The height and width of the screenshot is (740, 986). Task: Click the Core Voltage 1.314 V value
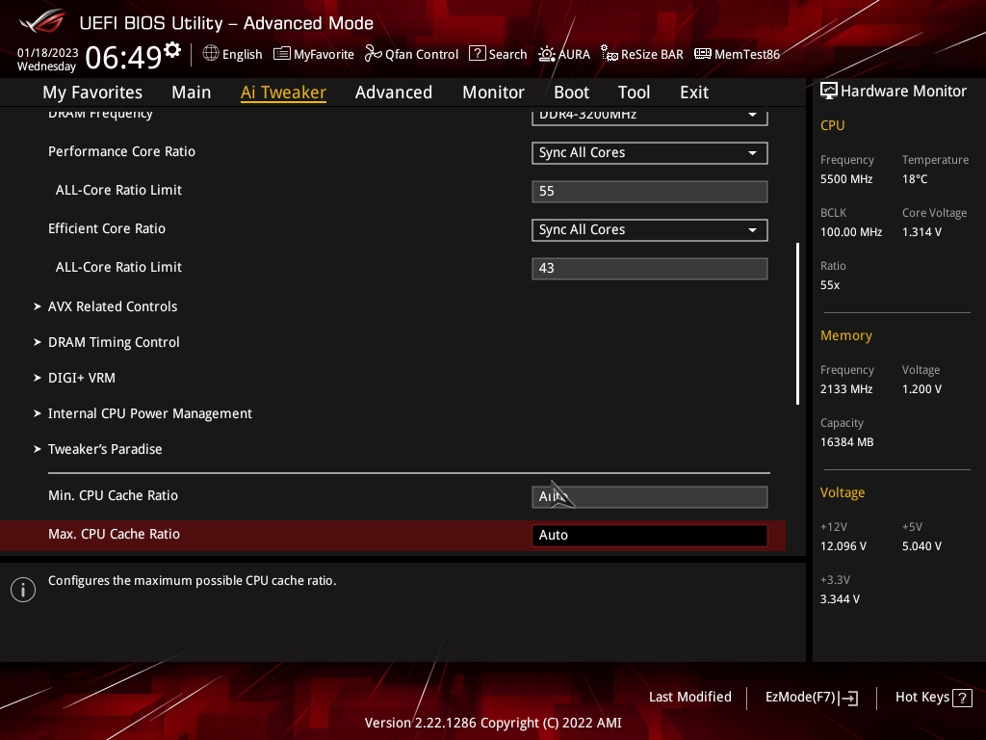921,232
